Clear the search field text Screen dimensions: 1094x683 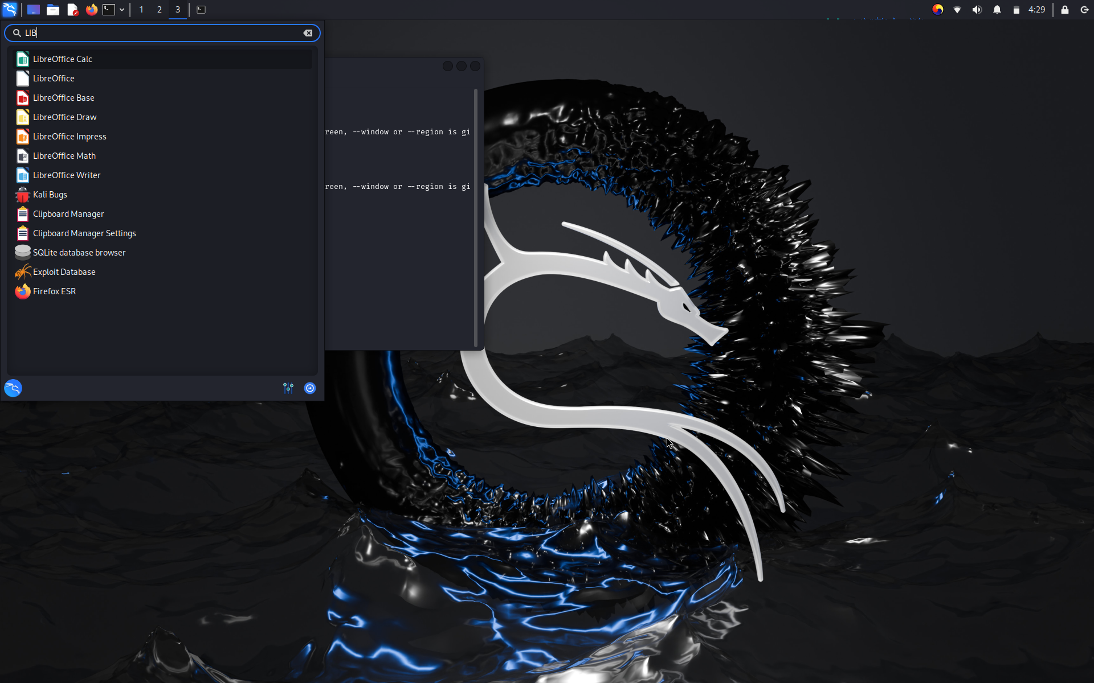(308, 33)
